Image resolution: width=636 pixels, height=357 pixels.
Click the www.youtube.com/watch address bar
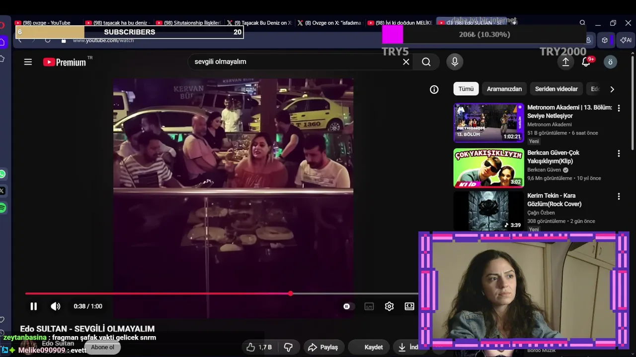tap(103, 40)
